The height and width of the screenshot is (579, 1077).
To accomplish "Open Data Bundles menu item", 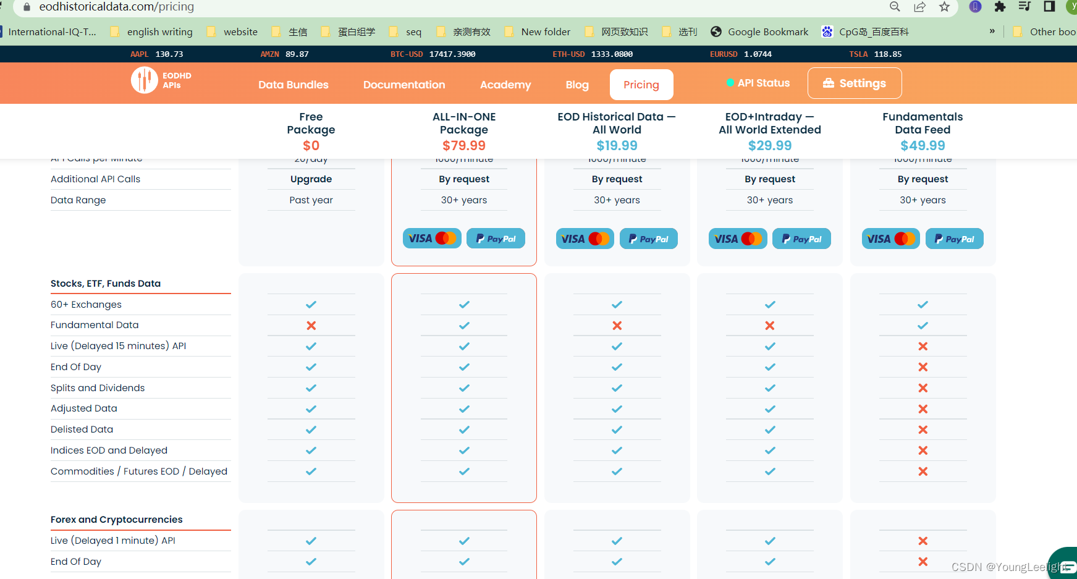I will tap(294, 85).
